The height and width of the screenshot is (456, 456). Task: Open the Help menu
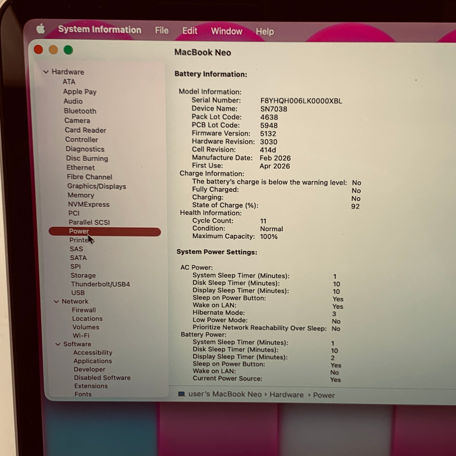[x=264, y=32]
